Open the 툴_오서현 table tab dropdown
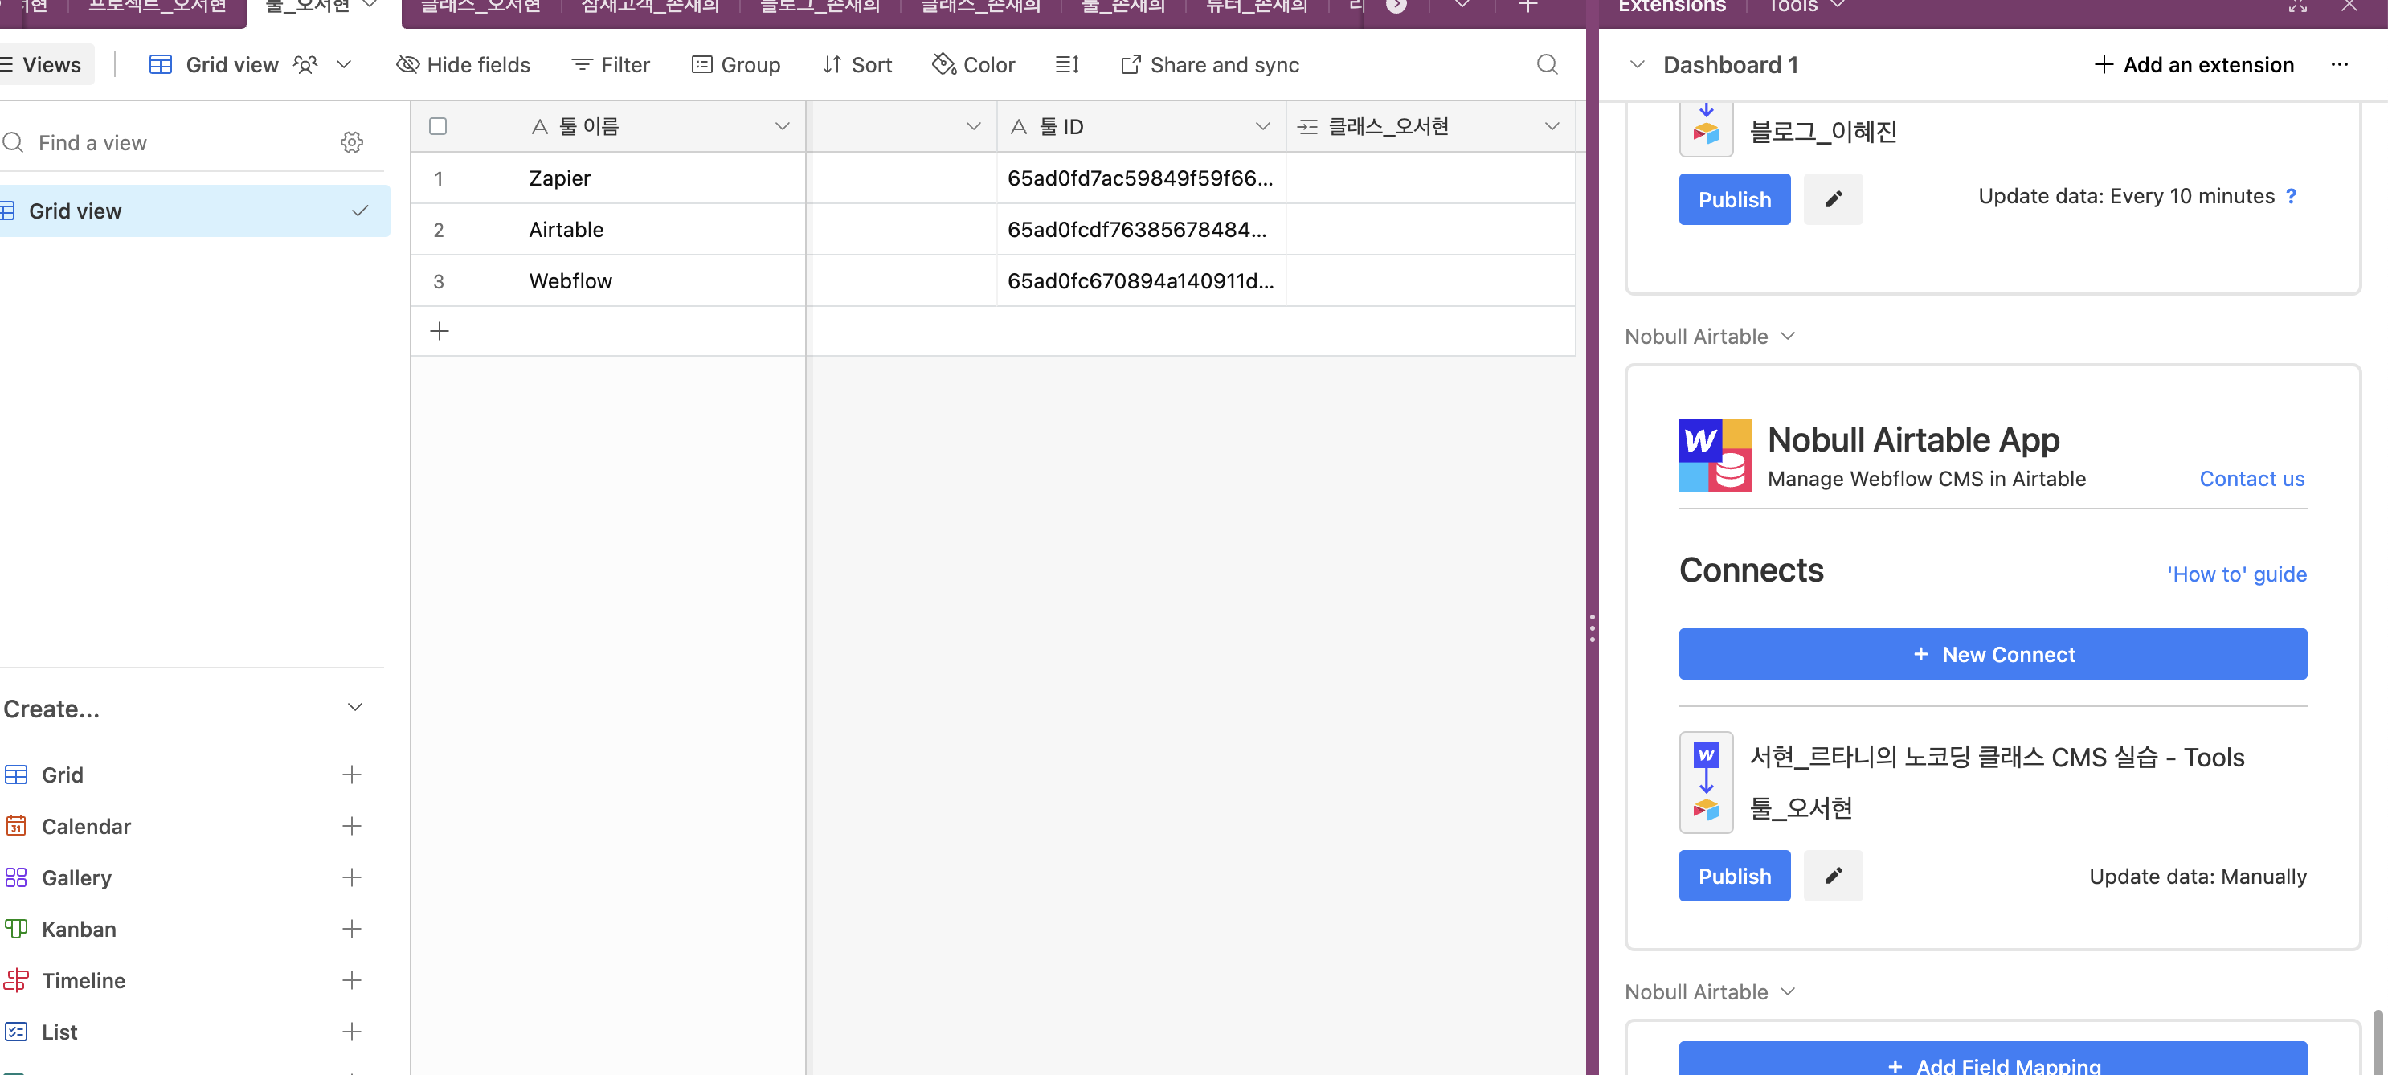This screenshot has height=1075, width=2388. pyautogui.click(x=369, y=5)
